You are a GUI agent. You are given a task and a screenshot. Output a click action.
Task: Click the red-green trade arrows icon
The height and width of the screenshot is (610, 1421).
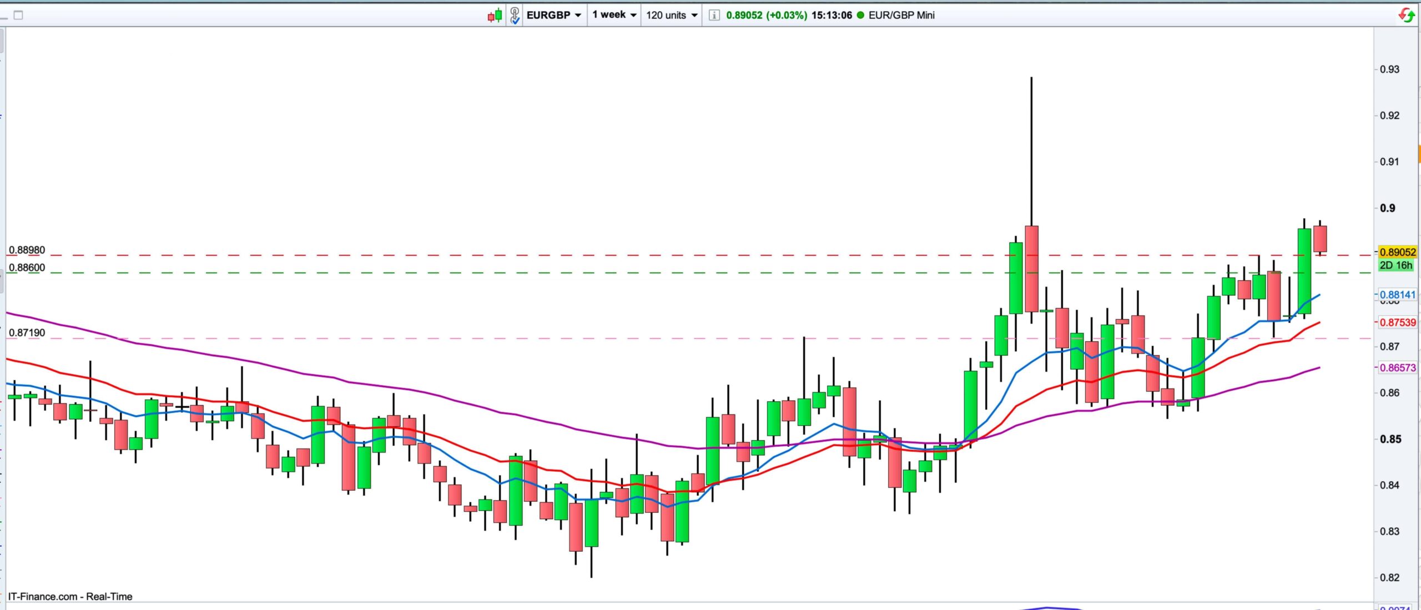point(1406,16)
